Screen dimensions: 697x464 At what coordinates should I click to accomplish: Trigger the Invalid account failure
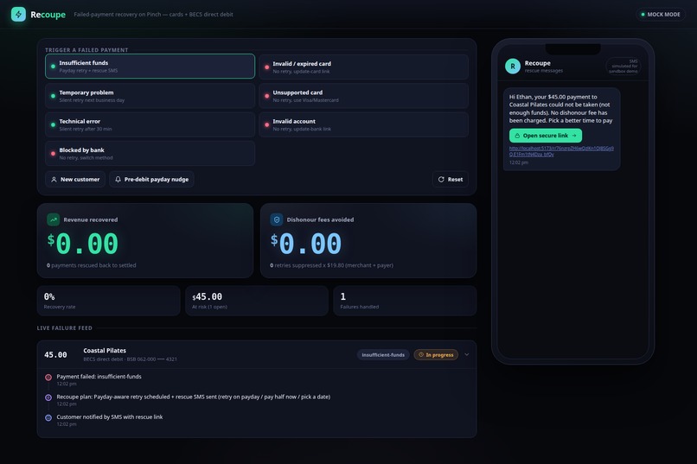[x=363, y=124]
